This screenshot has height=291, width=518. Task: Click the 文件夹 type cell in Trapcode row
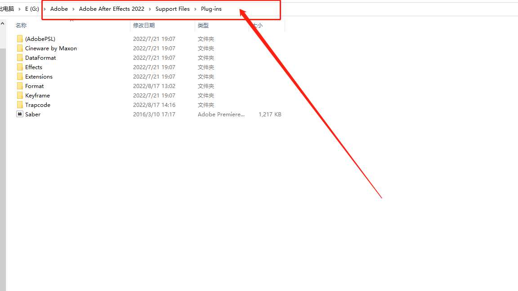[206, 105]
